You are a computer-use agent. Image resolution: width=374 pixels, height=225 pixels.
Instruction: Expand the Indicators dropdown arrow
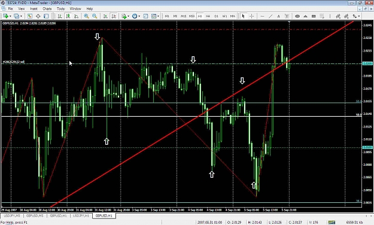[x=128, y=16]
